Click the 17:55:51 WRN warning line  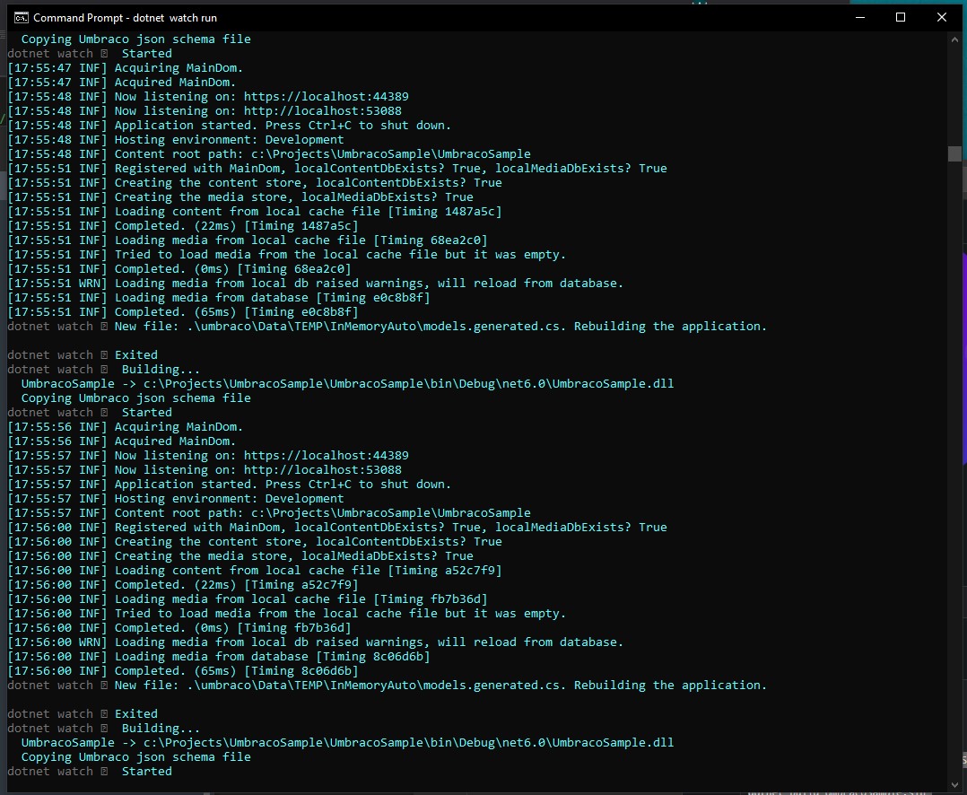click(x=316, y=283)
